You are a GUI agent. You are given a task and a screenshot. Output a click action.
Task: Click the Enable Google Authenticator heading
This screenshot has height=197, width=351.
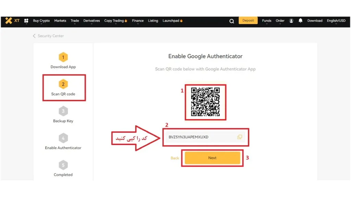(205, 56)
